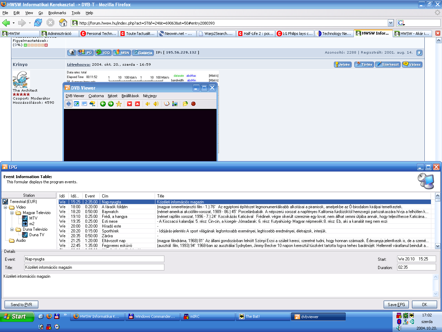Open the Névjegy menu in DVB Viewer
The height and width of the screenshot is (332, 442).
150,96
